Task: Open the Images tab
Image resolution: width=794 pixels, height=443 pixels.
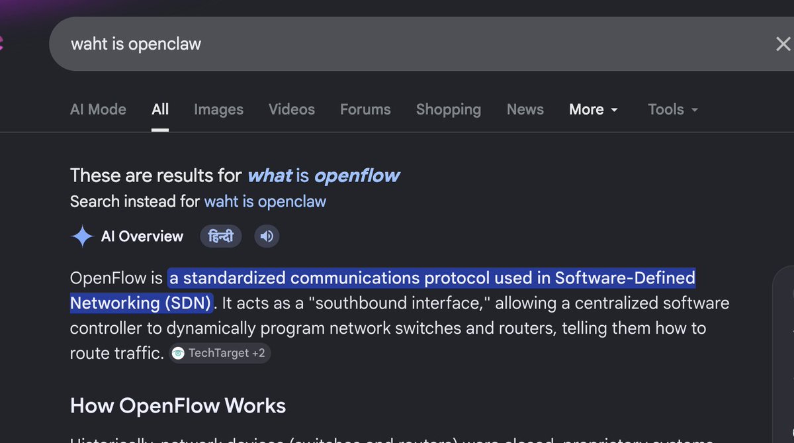Action: click(x=218, y=109)
